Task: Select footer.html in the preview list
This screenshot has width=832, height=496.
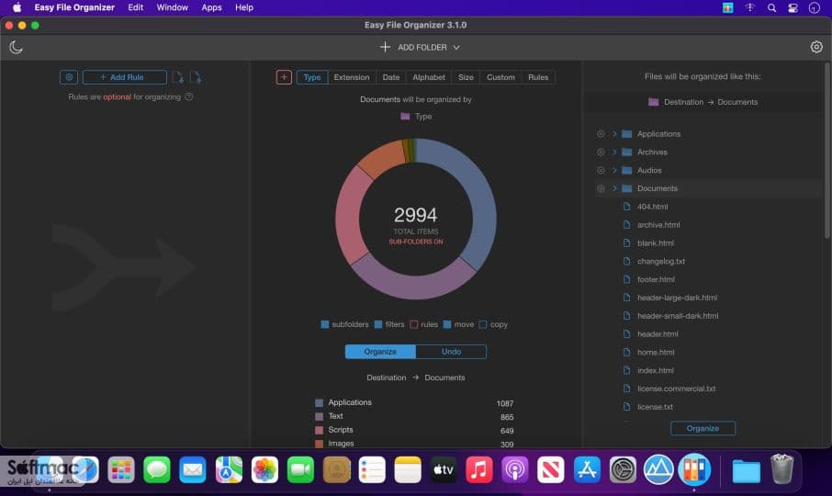Action: (656, 279)
